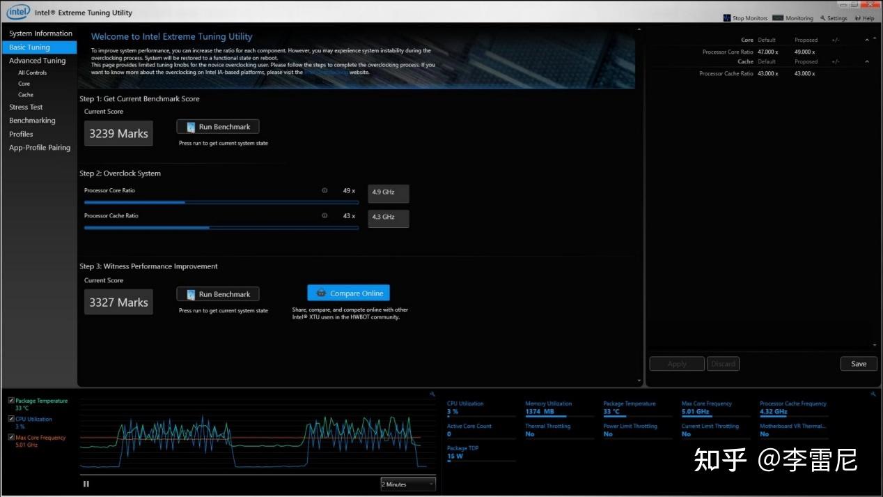
Task: Toggle the CPU Utilization graph checkbox
Action: [11, 419]
